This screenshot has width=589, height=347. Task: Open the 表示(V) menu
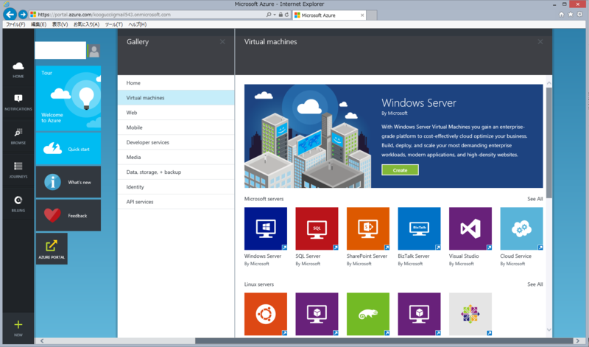[x=60, y=24]
